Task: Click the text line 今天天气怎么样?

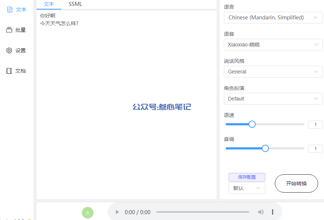Action: click(59, 23)
